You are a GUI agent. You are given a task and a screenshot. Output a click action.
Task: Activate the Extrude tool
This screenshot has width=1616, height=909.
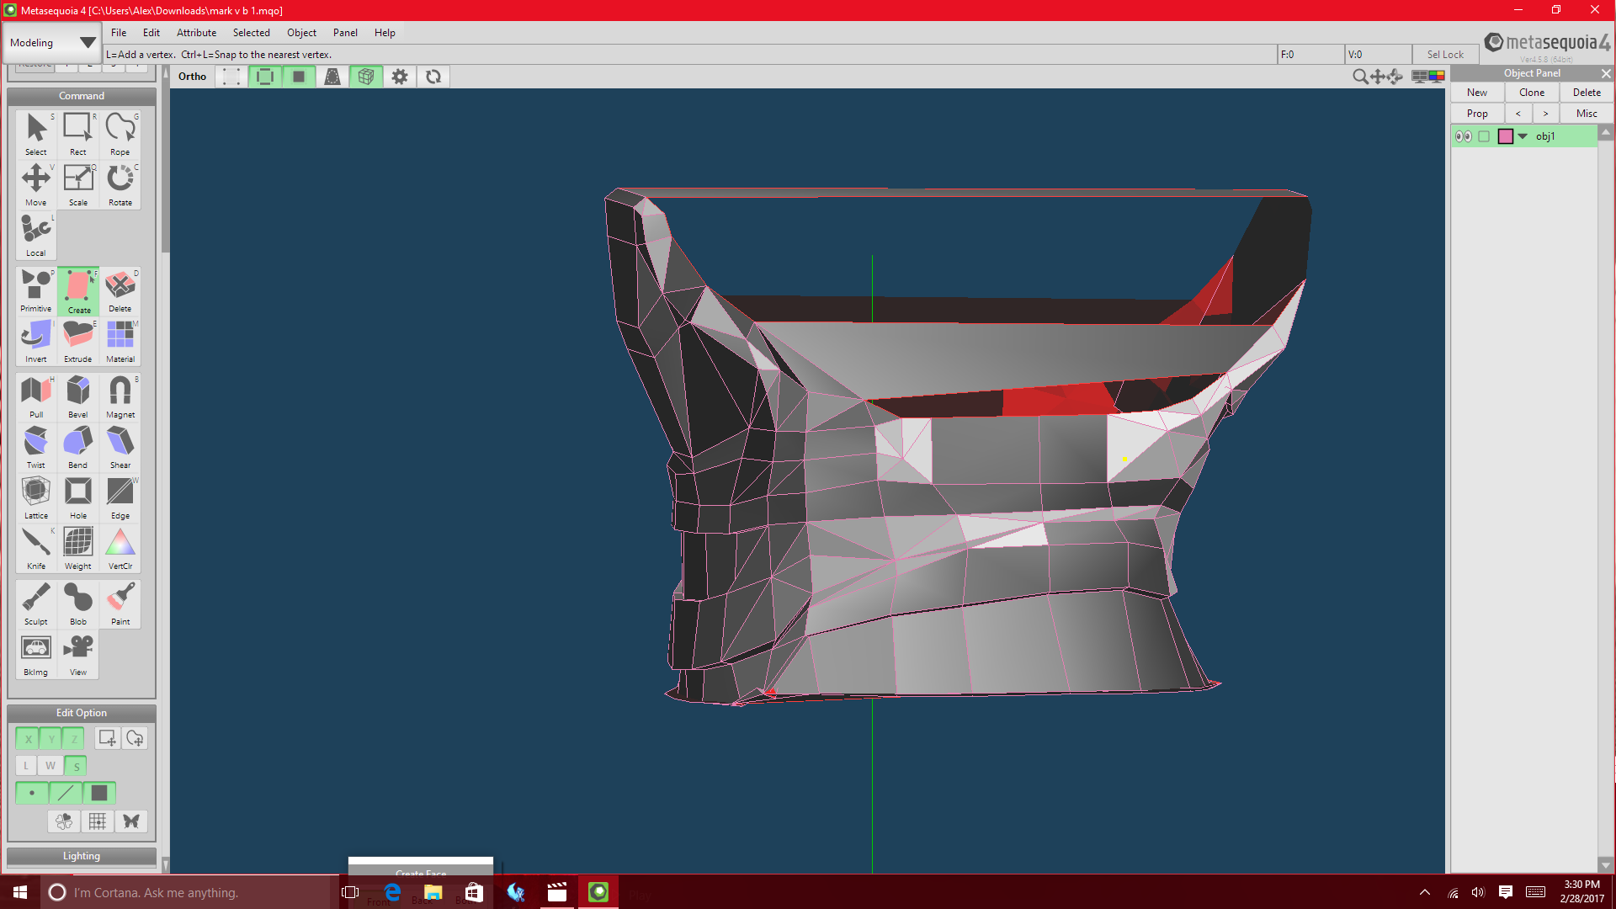pyautogui.click(x=78, y=341)
